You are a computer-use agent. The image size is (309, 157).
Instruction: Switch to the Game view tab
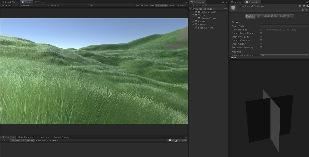point(27,2)
